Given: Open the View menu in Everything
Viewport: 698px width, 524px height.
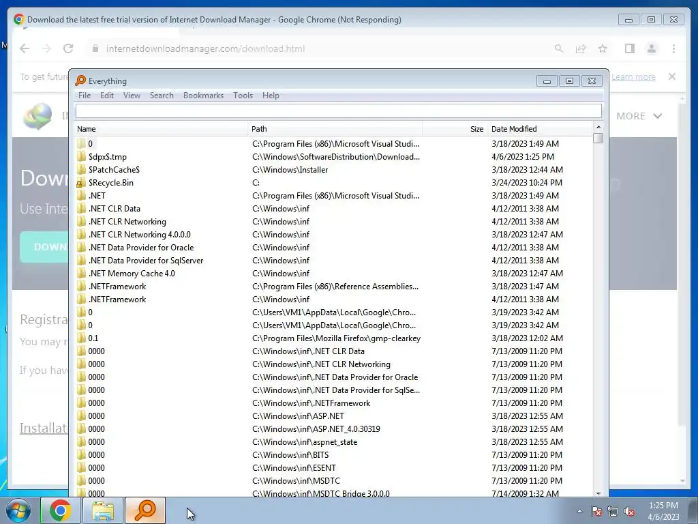Looking at the screenshot, I should click(x=132, y=96).
